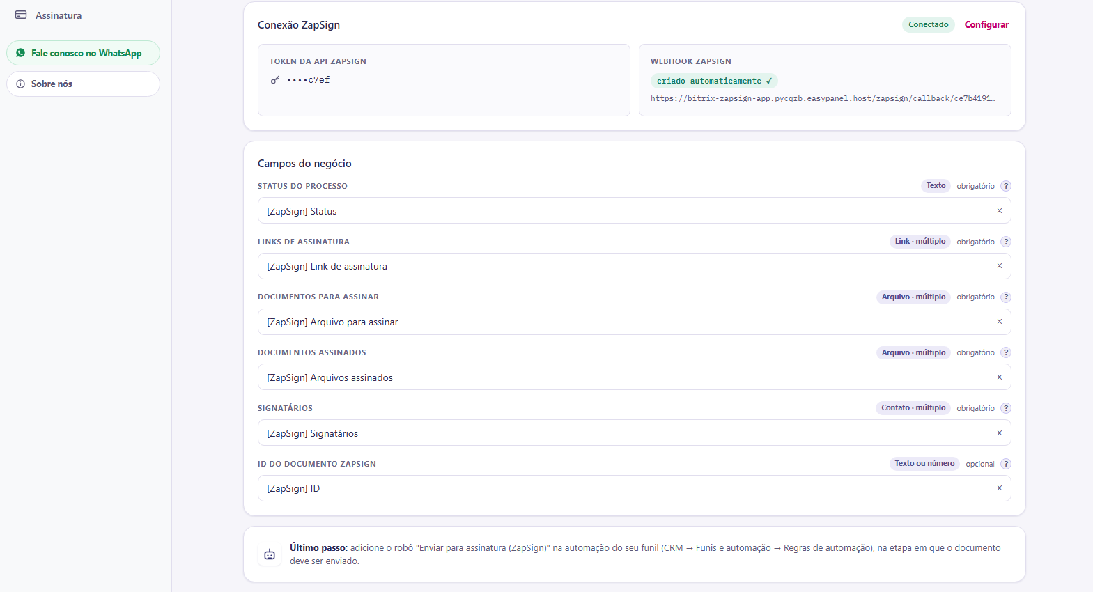Clear the [ZapSign] Signatários selection

[999, 433]
